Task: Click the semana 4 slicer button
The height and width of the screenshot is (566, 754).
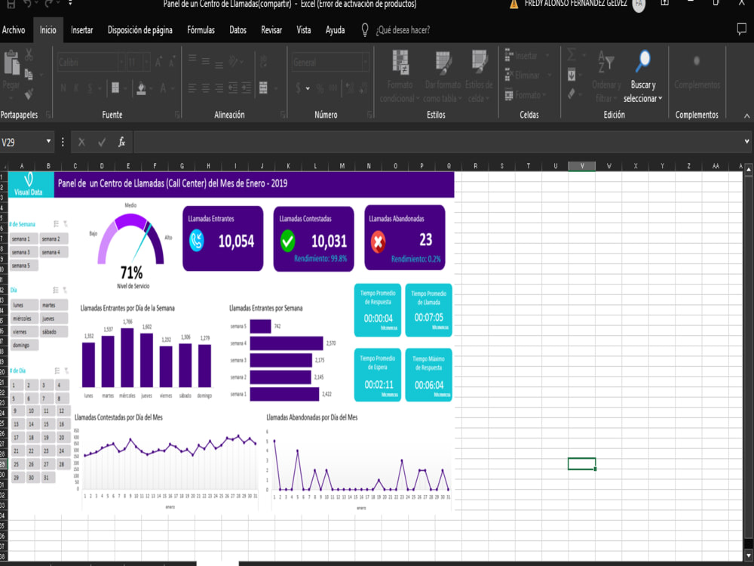Action: coord(54,252)
